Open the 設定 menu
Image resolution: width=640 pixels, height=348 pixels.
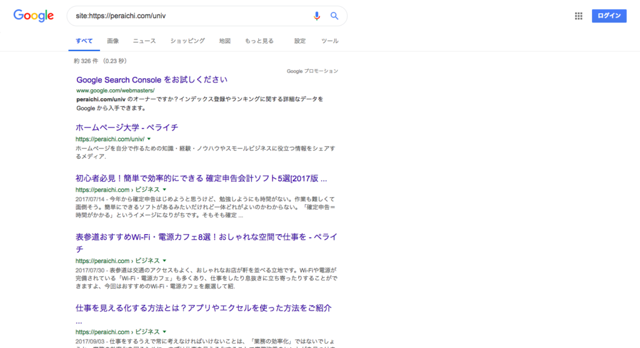click(300, 41)
